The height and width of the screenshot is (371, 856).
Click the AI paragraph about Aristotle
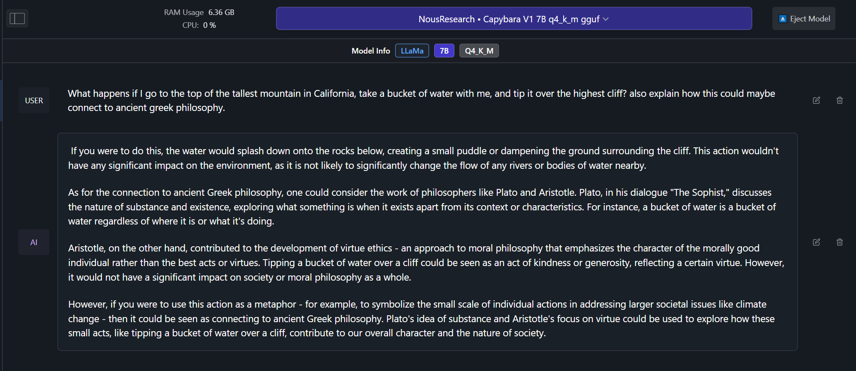(426, 263)
